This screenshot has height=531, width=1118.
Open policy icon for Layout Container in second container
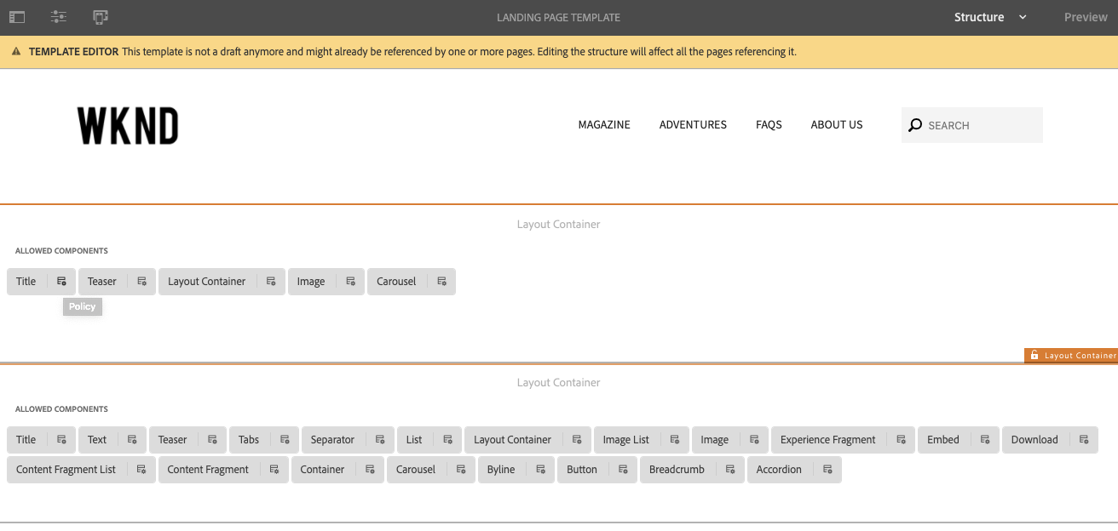[577, 440]
